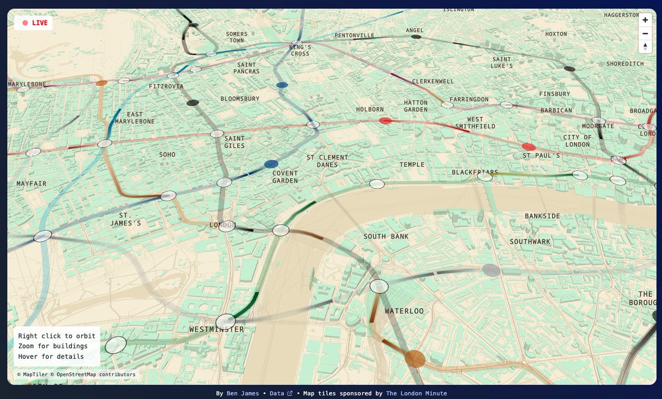Image resolution: width=662 pixels, height=399 pixels.
Task: Click station marker above Temple label
Action: pos(377,184)
